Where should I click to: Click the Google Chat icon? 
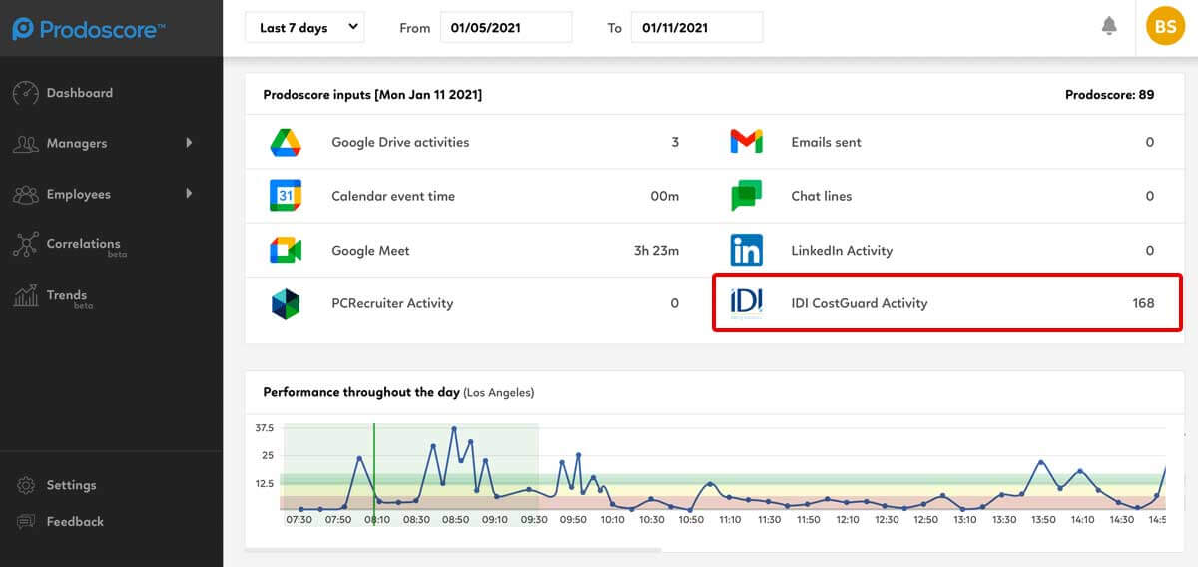746,196
